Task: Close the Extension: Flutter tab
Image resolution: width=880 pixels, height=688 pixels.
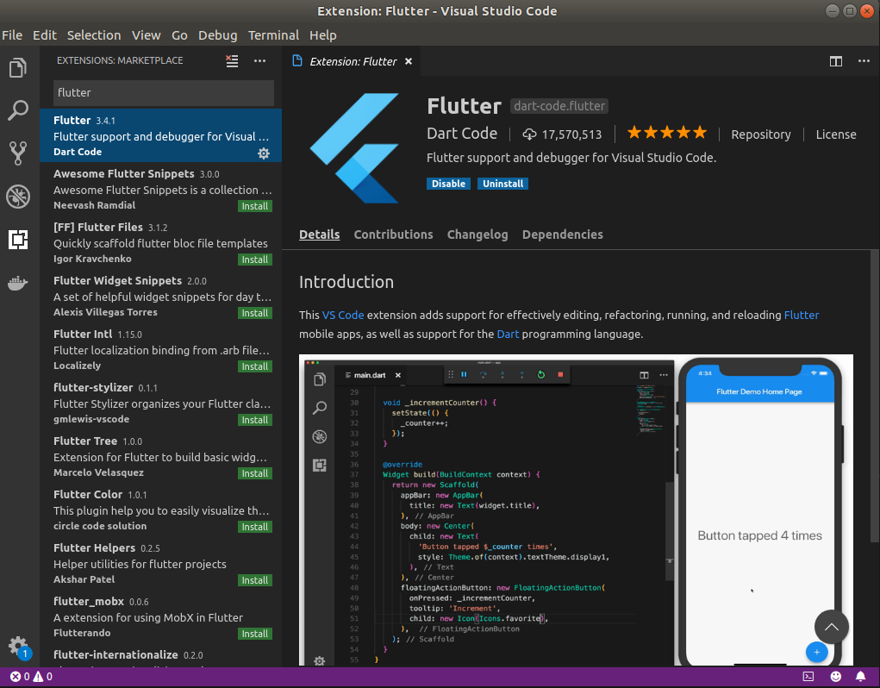Action: coord(409,61)
